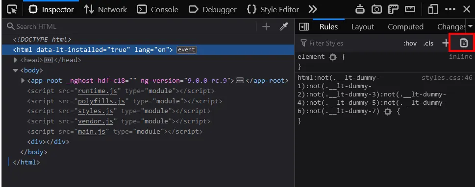Viewport: 475px width, 187px height.
Task: Expand app-root contents via ellipsis badge
Action: click(x=240, y=80)
